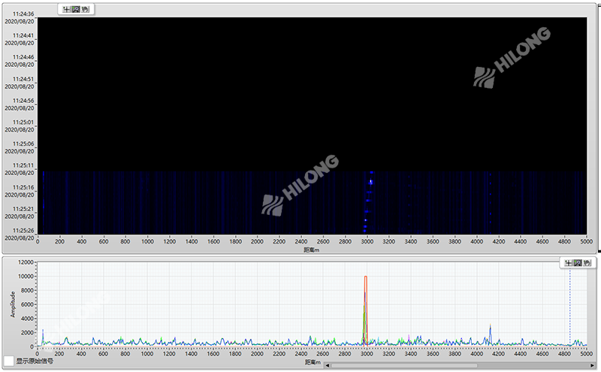The image size is (601, 372).
Task: Click the horizontal scrollbar thumb
Action: (x=404, y=365)
